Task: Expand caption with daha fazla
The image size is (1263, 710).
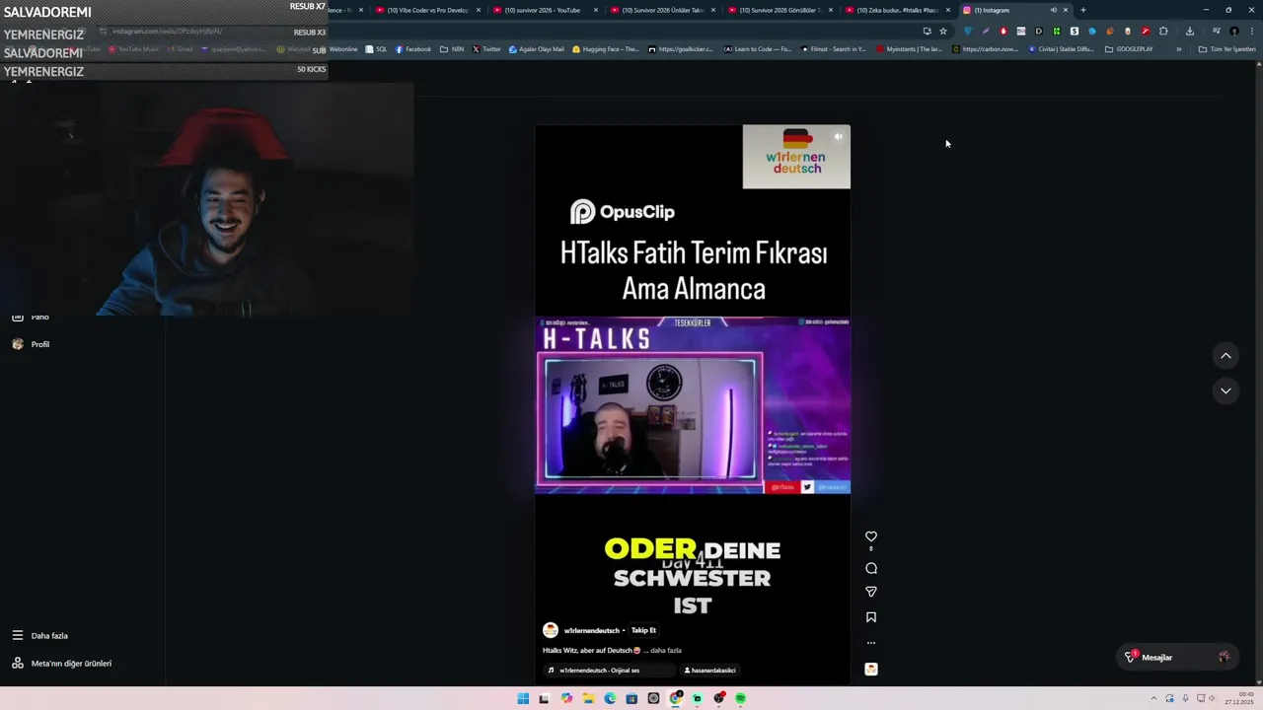Action: 665,651
